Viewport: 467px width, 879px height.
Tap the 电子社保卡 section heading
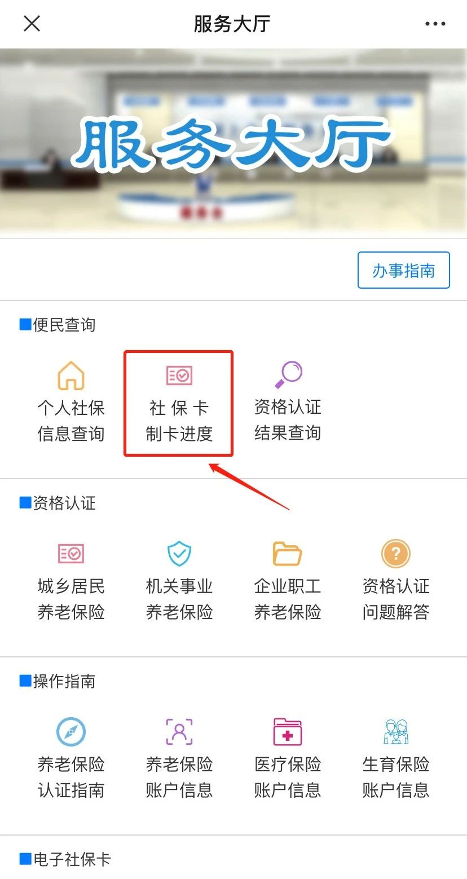point(65,859)
